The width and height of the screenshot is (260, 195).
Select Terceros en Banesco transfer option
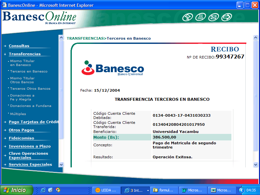click(29, 71)
